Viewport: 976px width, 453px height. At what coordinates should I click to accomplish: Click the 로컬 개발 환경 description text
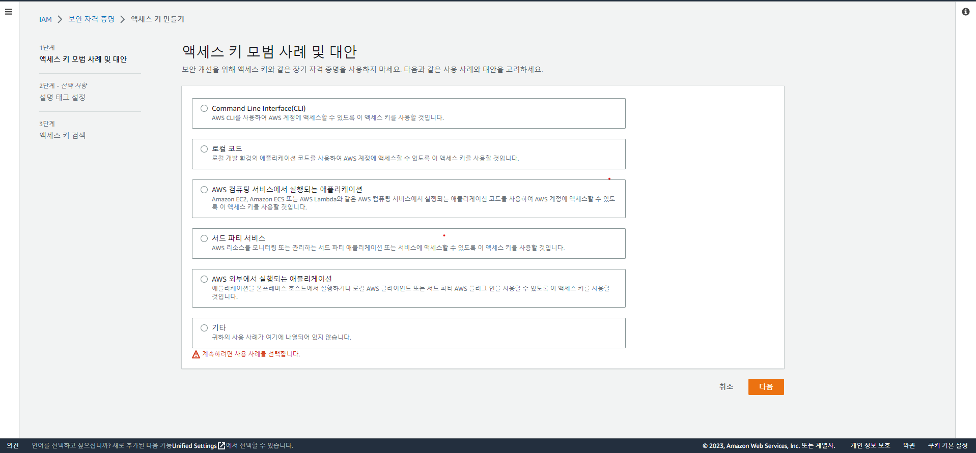(x=366, y=158)
